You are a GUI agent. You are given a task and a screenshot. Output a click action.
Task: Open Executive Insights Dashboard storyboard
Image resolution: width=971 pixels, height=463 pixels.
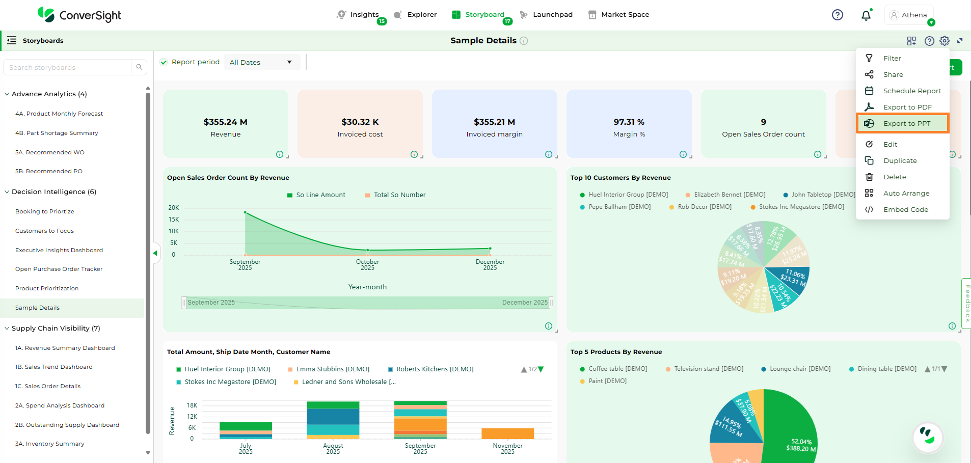click(59, 250)
